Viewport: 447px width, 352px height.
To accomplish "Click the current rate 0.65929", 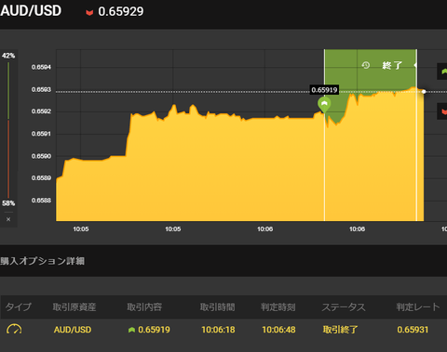I will (x=121, y=12).
